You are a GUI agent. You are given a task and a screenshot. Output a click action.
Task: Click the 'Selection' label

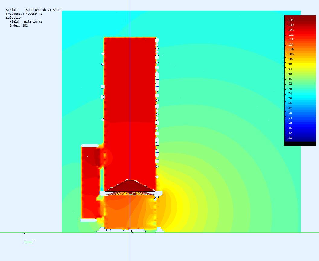(x=14, y=18)
